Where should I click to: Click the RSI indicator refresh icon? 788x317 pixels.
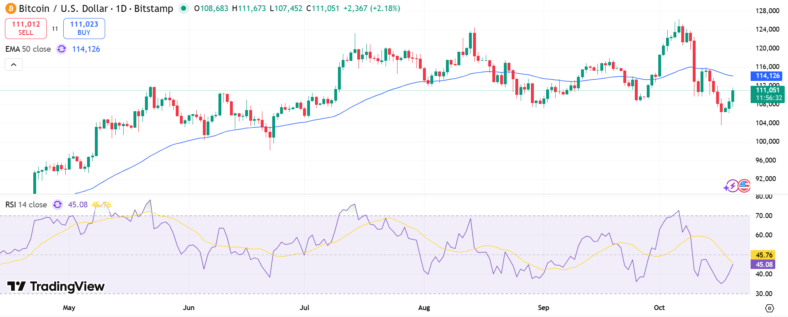coord(57,204)
